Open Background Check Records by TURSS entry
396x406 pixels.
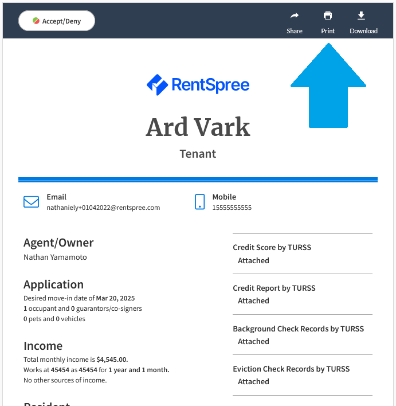[299, 329]
